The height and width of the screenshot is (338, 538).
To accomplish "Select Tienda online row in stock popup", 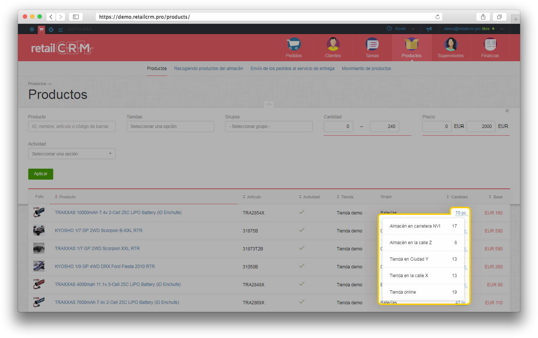I will point(423,292).
